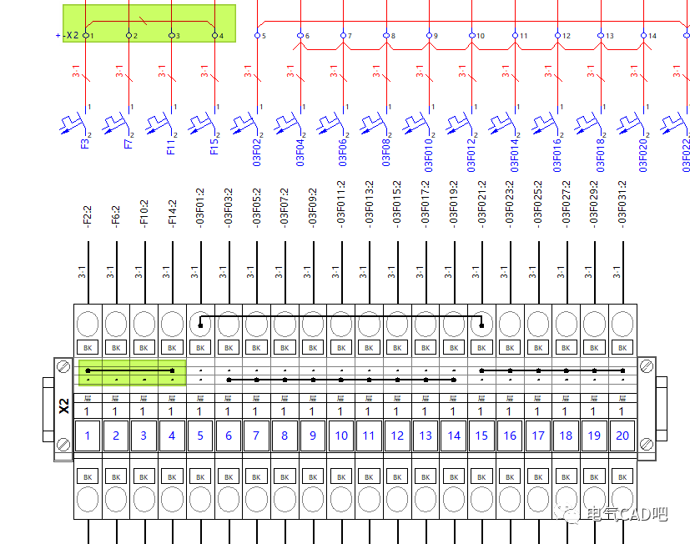Select the 03F014 circuit breaker symbol

tap(502, 123)
